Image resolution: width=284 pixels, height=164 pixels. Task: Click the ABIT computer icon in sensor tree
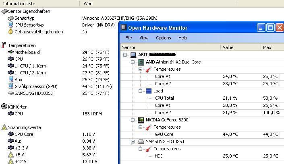click(133, 55)
